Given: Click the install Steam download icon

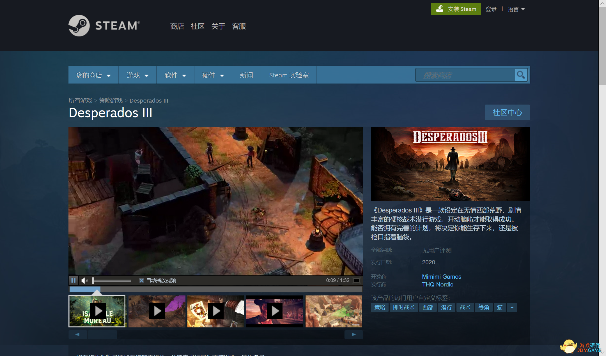Looking at the screenshot, I should (x=440, y=9).
